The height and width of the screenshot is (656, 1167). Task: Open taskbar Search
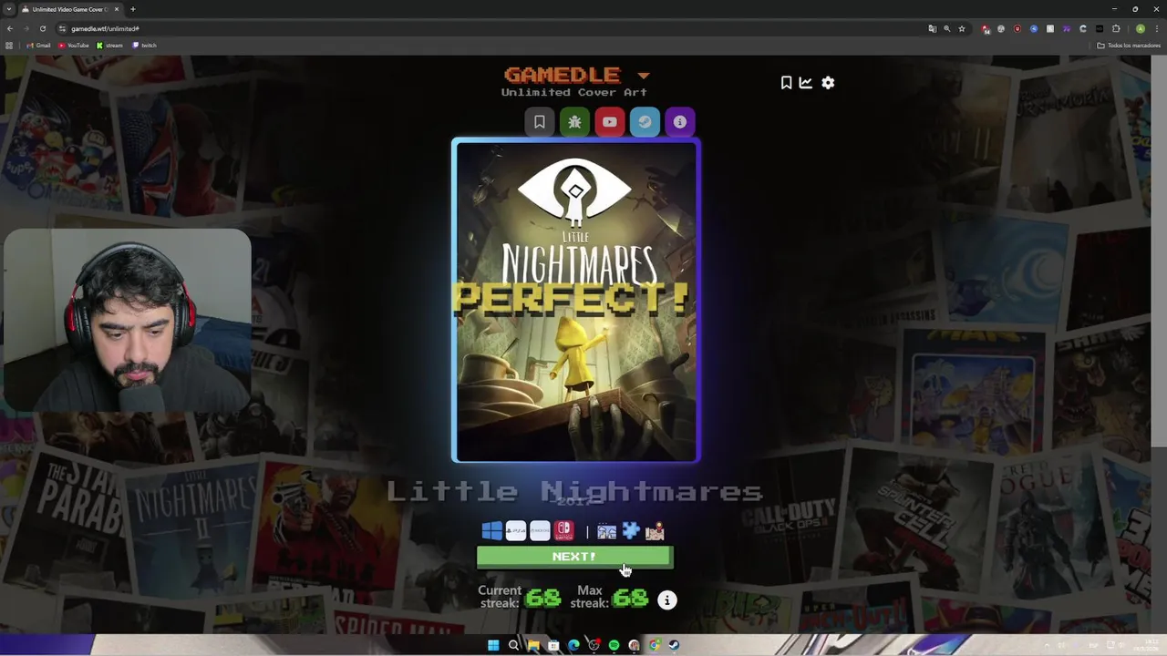513,645
